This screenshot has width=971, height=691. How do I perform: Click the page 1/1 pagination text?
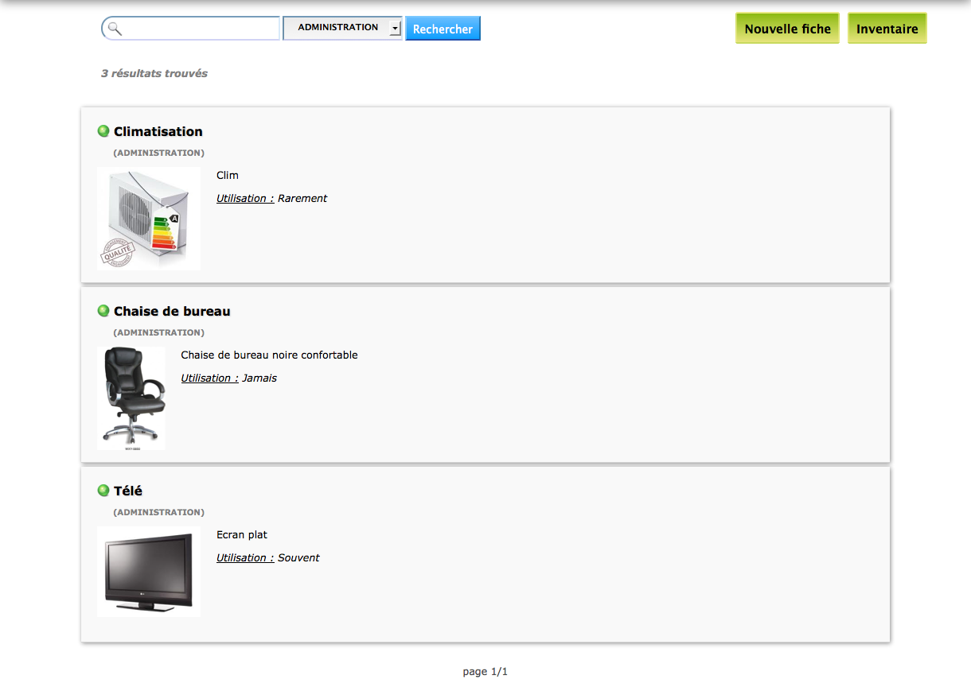[x=485, y=672]
